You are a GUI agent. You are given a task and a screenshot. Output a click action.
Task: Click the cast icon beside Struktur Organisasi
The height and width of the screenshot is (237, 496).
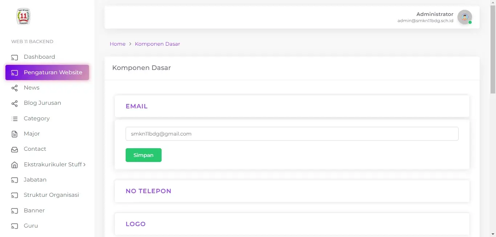[x=15, y=195]
